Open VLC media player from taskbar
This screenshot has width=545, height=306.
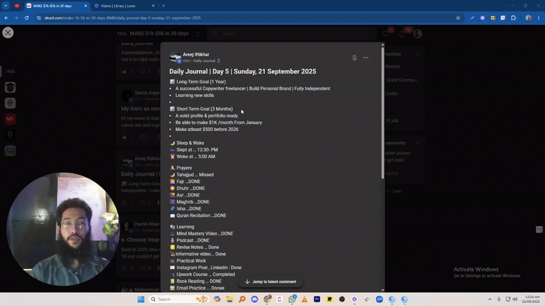coord(304,299)
